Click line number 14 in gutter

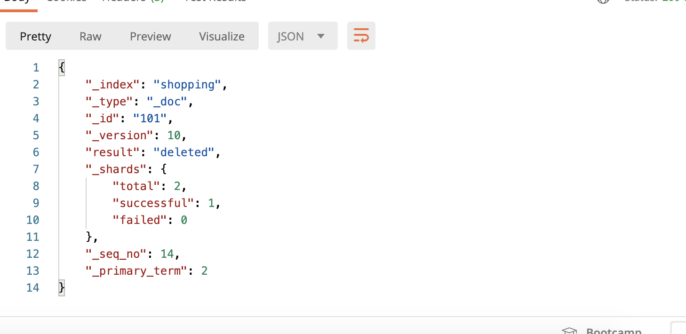[33, 288]
